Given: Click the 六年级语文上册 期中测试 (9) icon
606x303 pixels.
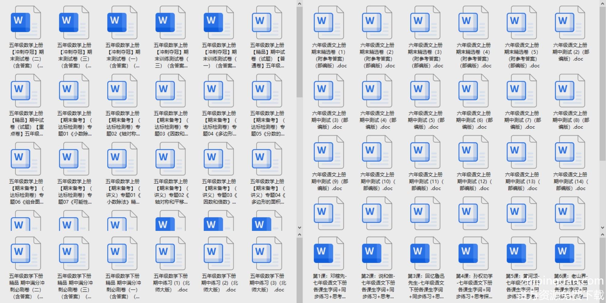Looking at the screenshot, I should [329, 152].
